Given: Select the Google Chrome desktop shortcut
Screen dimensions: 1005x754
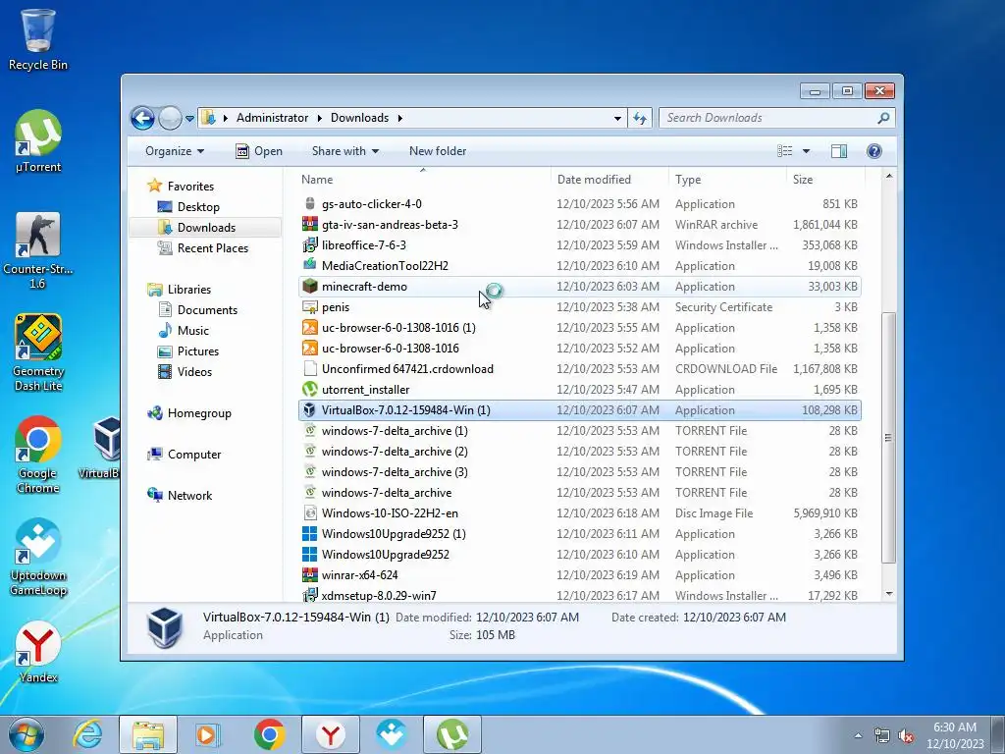Looking at the screenshot, I should 38,455.
